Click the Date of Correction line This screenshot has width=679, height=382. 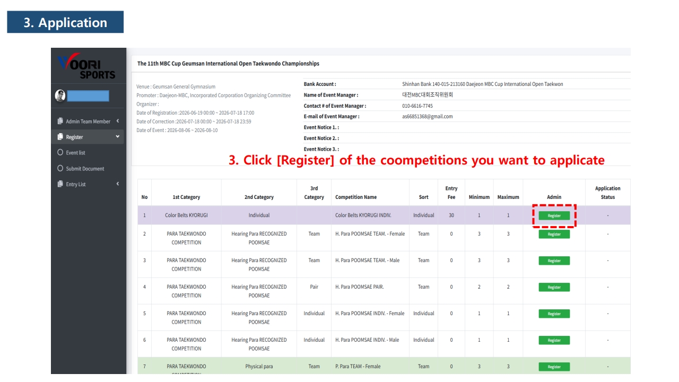(x=194, y=121)
